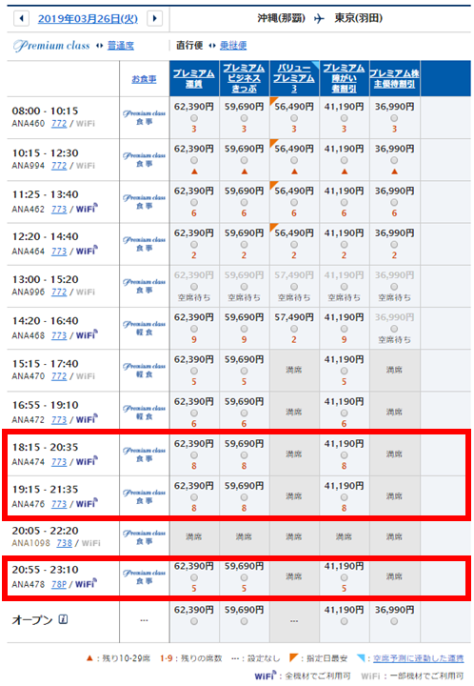Select 59,690円 fare for ANA462

(244, 203)
